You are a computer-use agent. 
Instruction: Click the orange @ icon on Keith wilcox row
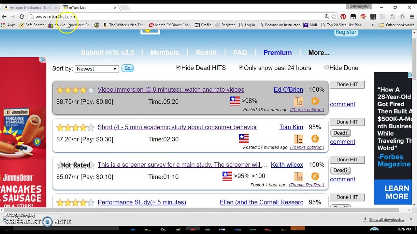click(315, 176)
